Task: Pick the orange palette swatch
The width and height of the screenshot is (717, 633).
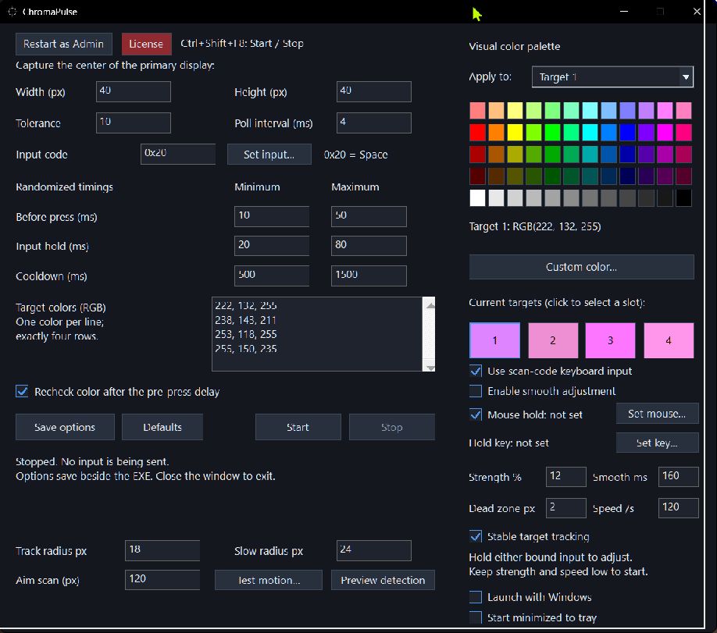Action: [x=496, y=133]
